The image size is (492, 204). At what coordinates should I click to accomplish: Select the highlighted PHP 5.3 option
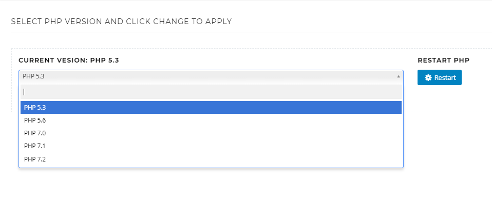pyautogui.click(x=211, y=107)
